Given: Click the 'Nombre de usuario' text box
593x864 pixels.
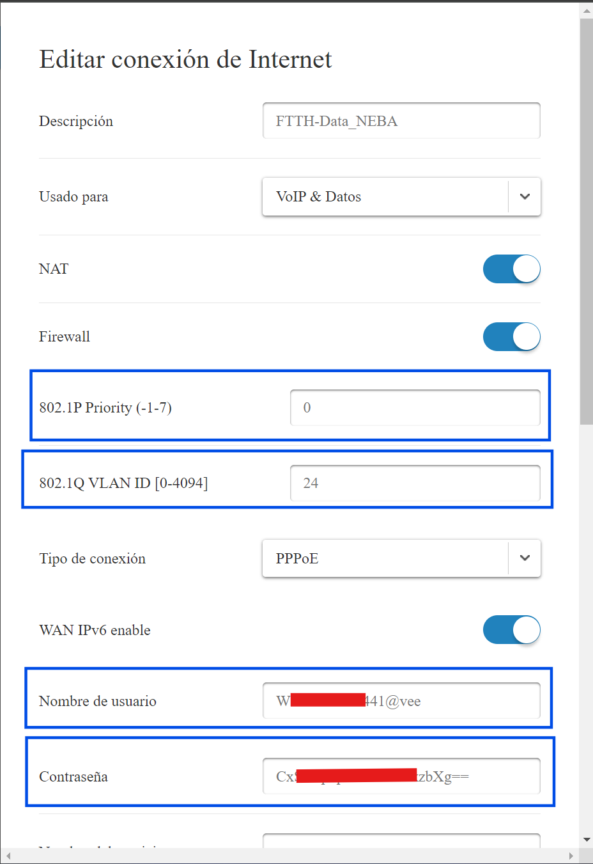Looking at the screenshot, I should tap(401, 700).
